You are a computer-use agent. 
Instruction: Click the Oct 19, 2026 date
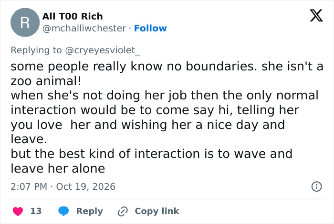pyautogui.click(x=85, y=186)
